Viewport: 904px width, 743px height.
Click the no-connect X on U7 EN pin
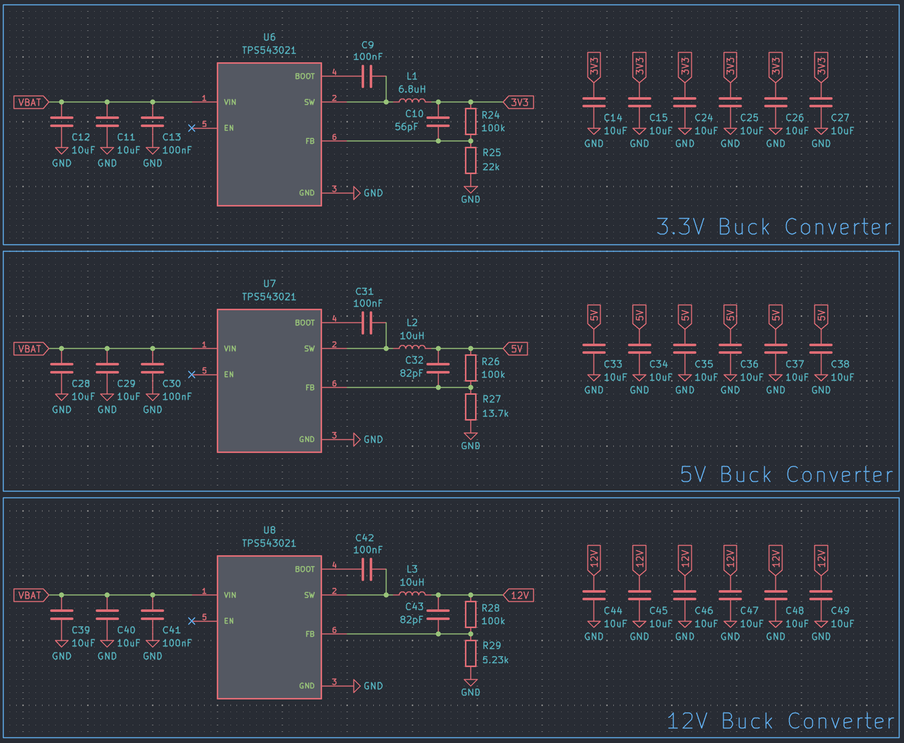pyautogui.click(x=191, y=375)
